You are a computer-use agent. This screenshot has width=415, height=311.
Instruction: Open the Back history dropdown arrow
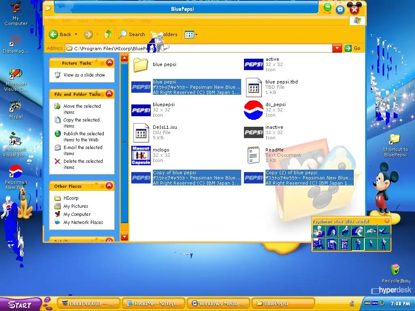tap(76, 34)
